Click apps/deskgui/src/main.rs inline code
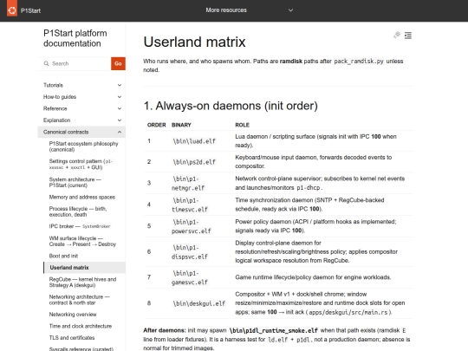 pyautogui.click(x=348, y=312)
